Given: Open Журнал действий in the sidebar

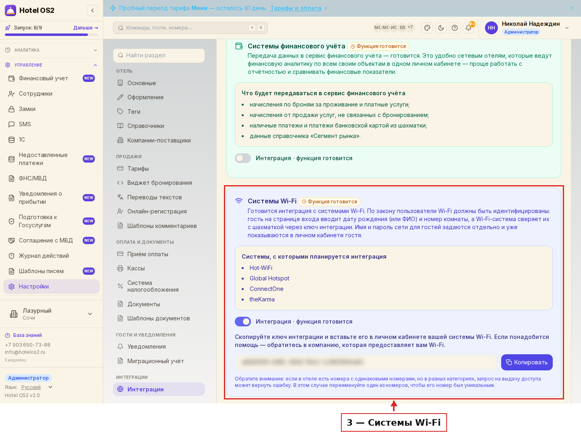Looking at the screenshot, I should [x=51, y=256].
